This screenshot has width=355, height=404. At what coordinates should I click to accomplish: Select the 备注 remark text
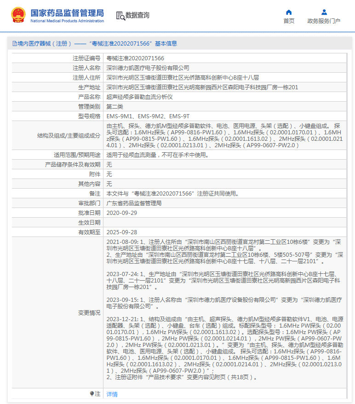coord(172,194)
